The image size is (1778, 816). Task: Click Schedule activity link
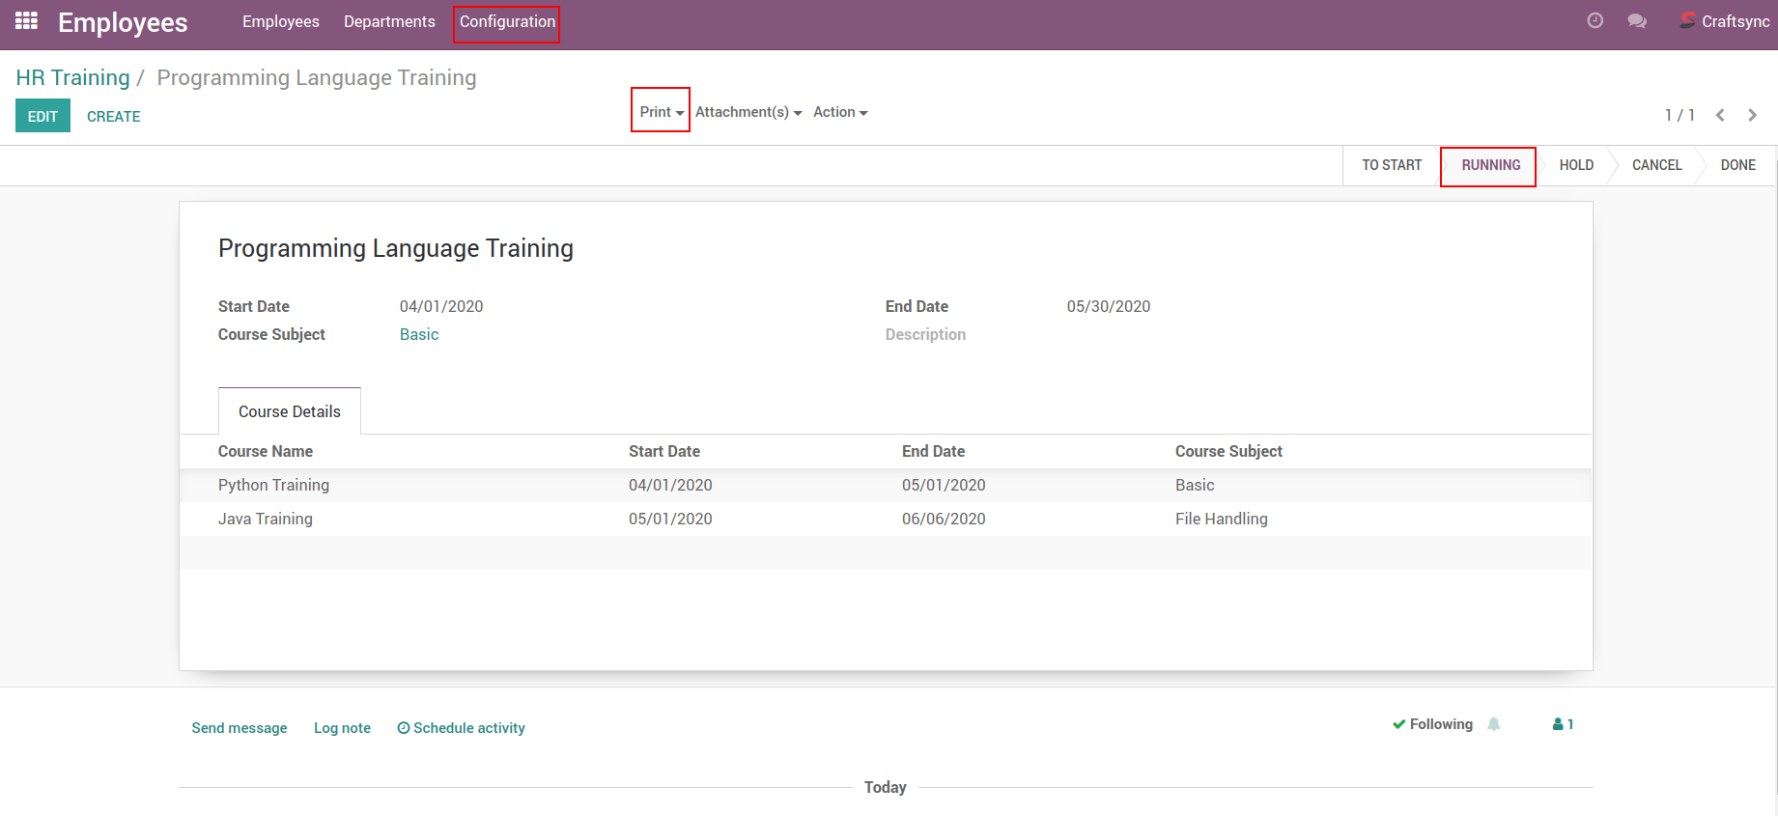click(462, 728)
